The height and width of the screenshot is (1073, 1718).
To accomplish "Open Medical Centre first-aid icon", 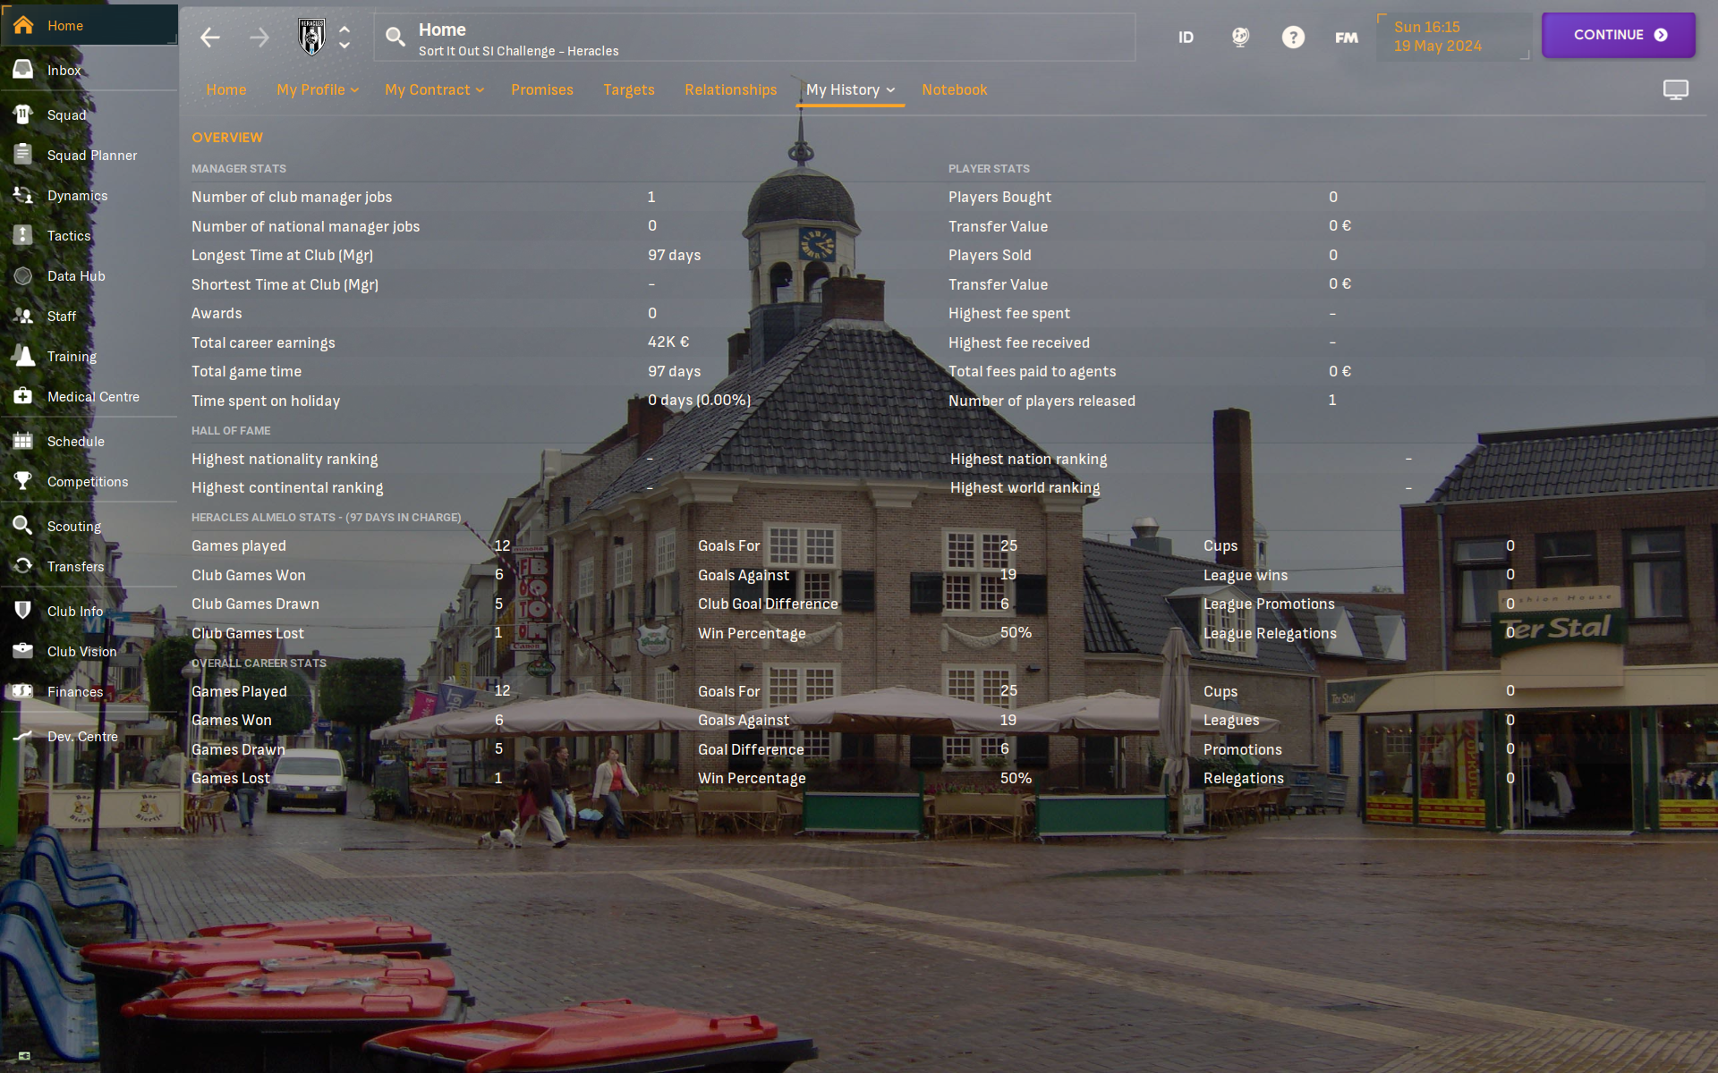I will pyautogui.click(x=23, y=396).
